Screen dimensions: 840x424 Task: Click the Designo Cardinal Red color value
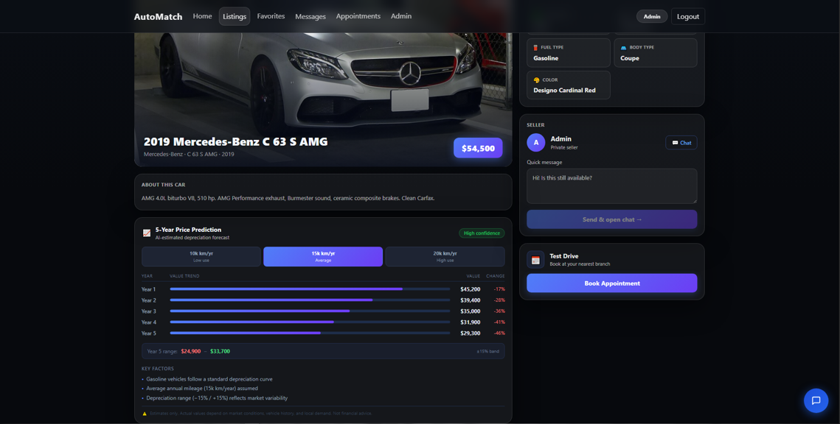tap(564, 91)
